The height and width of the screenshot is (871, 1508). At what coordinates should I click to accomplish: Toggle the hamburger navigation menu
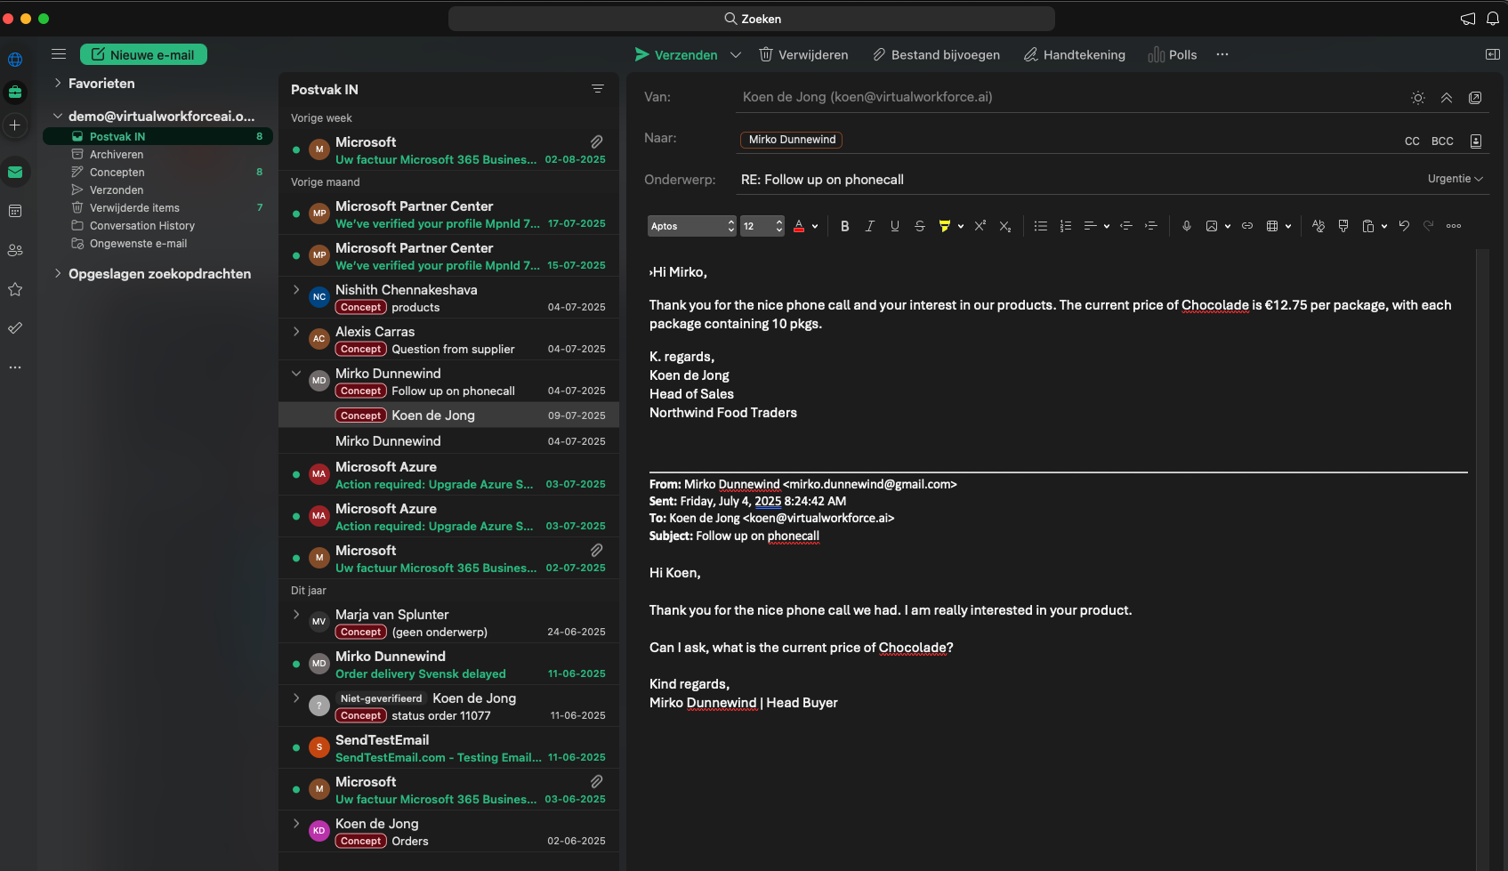tap(59, 54)
